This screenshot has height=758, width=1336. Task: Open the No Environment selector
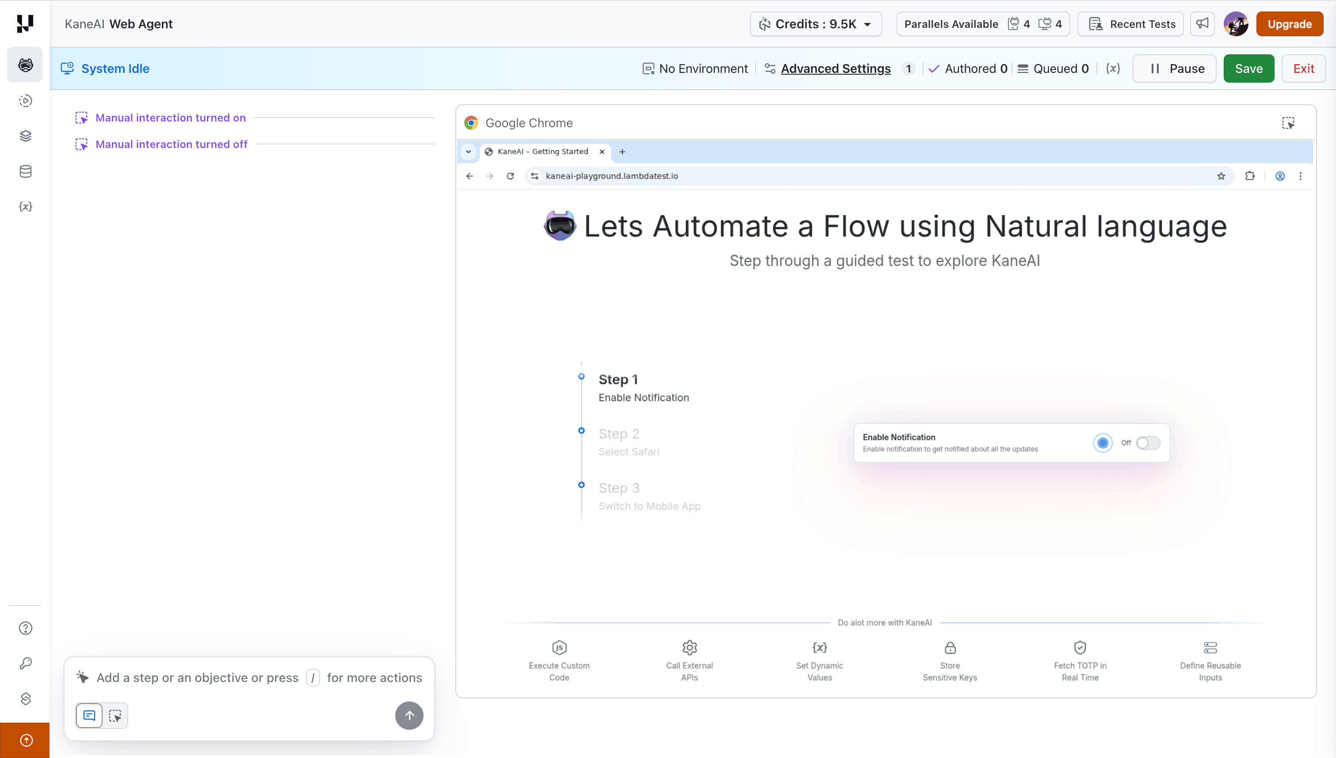click(695, 68)
